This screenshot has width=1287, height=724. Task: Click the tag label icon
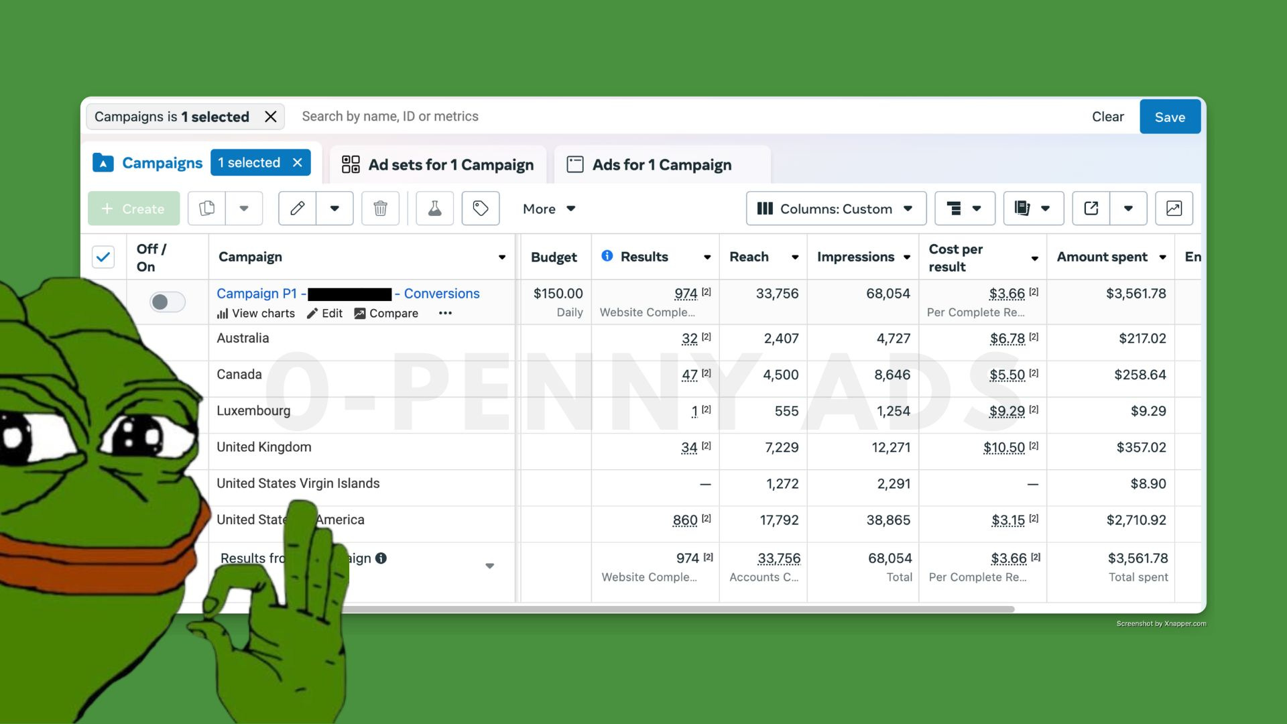[480, 208]
